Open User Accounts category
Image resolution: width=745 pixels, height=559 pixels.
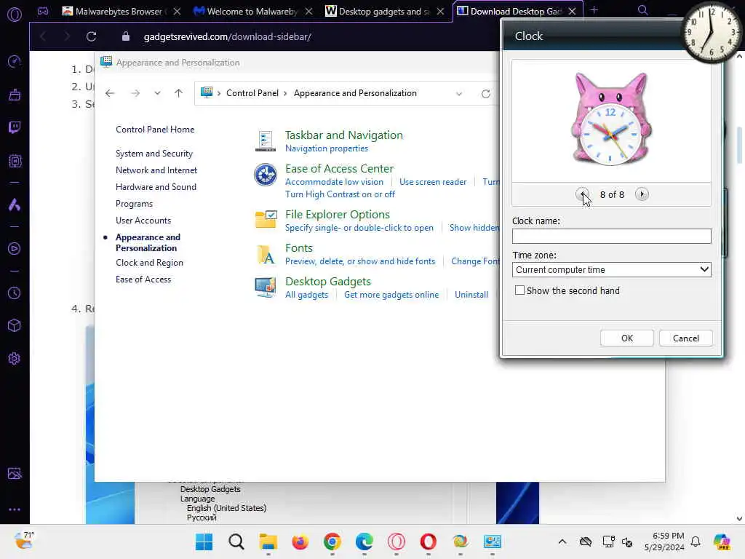143,221
